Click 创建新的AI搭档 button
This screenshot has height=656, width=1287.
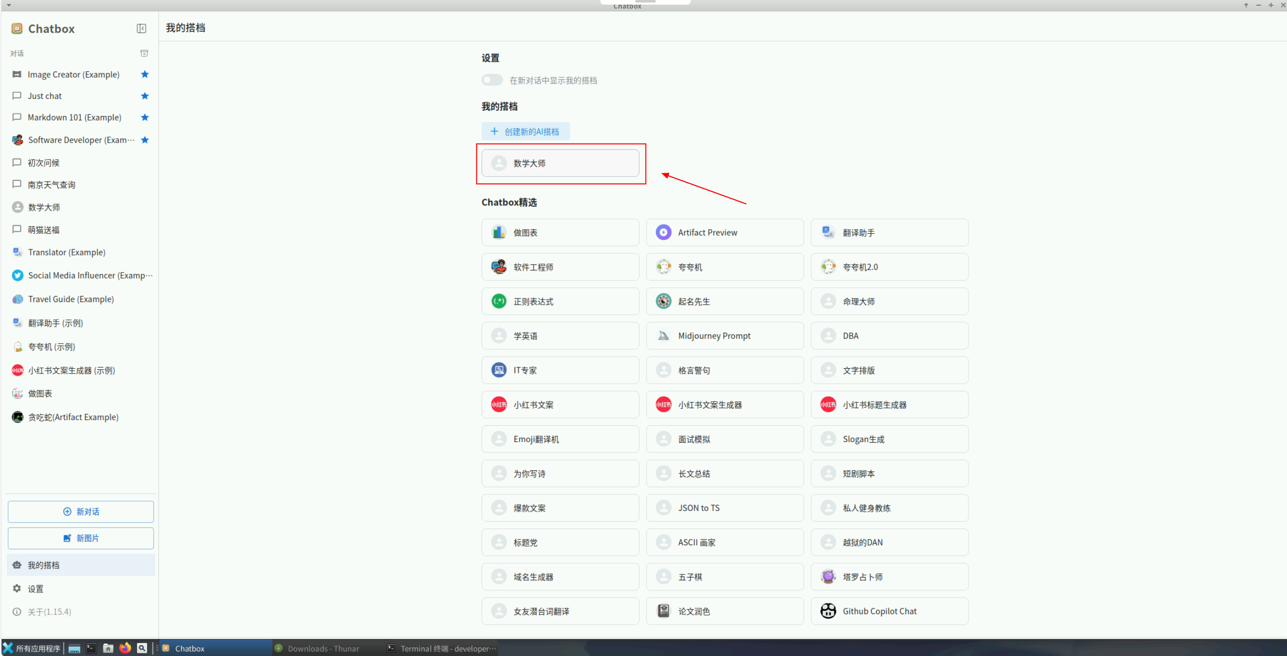[525, 131]
